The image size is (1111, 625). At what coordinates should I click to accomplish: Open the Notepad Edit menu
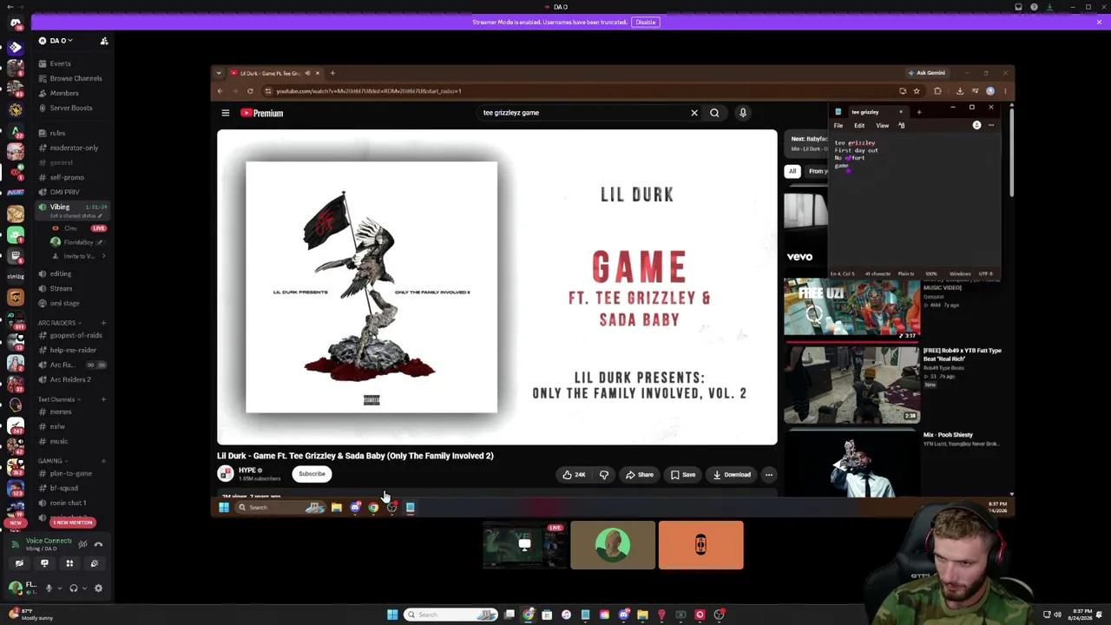click(859, 126)
